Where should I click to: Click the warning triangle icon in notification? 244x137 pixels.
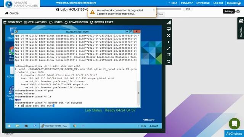92,12
